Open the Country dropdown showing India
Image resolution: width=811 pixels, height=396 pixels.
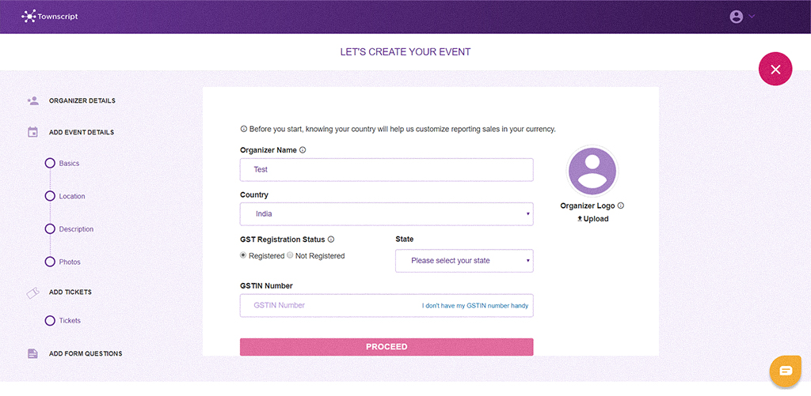coord(386,214)
